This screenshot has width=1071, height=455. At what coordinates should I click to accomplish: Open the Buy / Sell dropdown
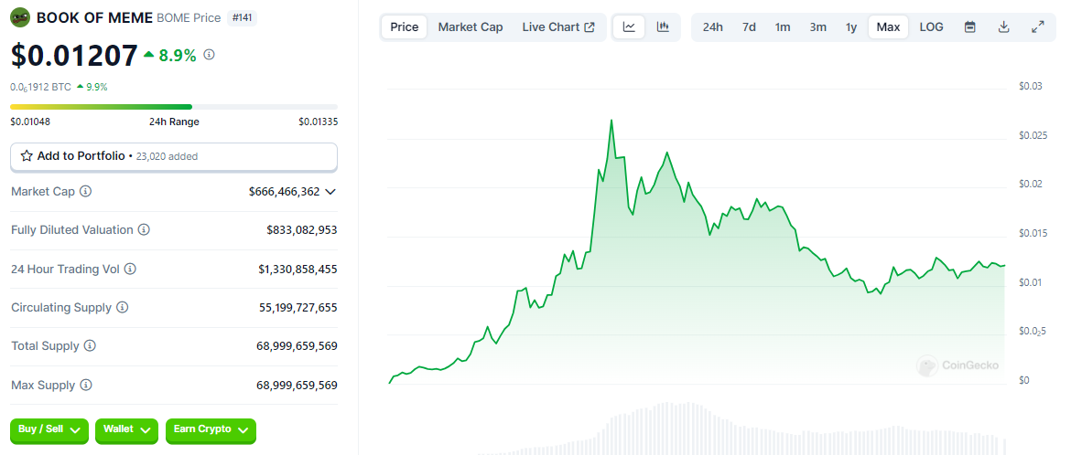(x=49, y=429)
